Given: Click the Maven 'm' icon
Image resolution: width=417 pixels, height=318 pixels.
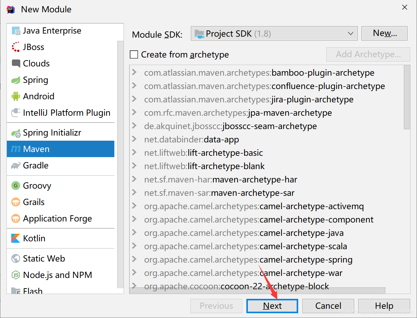Looking at the screenshot, I should pos(16,149).
